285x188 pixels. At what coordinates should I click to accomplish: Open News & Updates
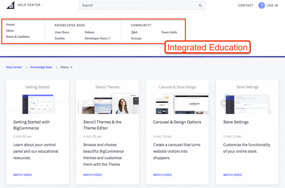coord(18,37)
